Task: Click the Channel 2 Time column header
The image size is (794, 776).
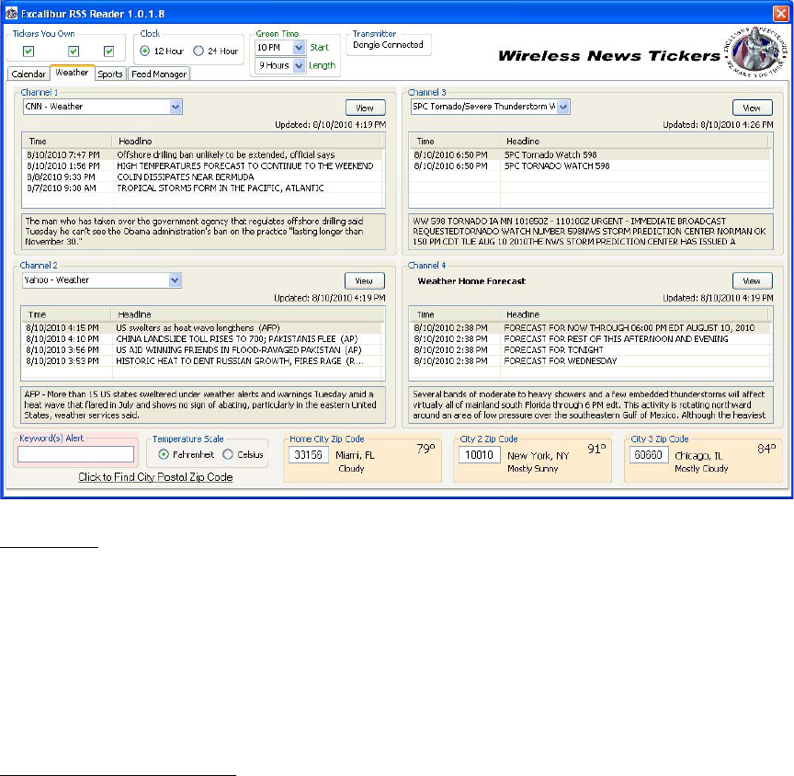Action: 66,314
